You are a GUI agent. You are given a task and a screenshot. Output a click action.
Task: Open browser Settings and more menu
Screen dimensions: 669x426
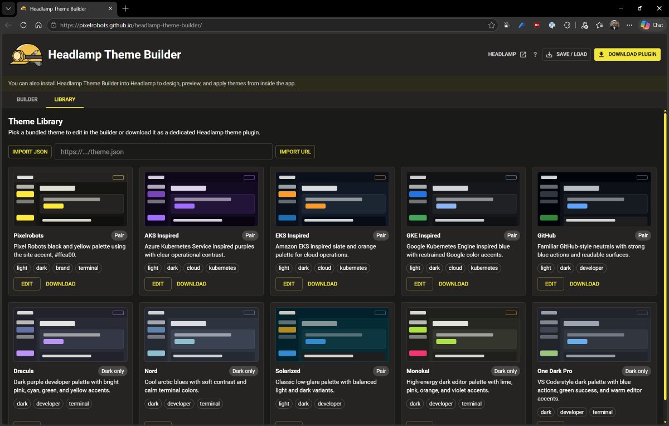click(x=629, y=25)
